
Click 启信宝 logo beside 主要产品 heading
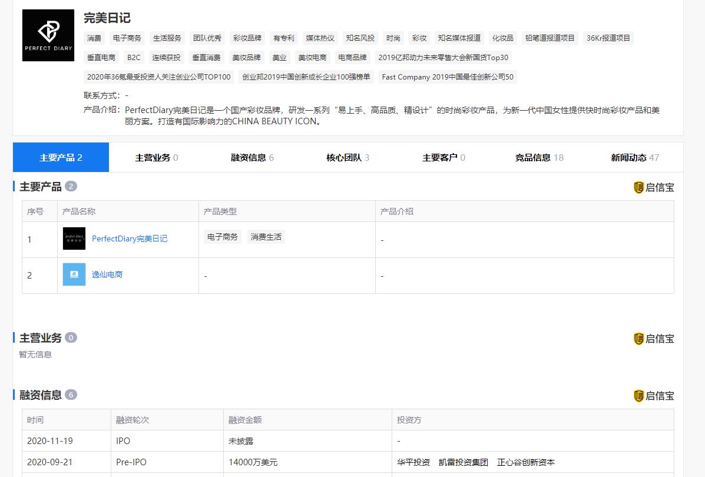point(654,187)
